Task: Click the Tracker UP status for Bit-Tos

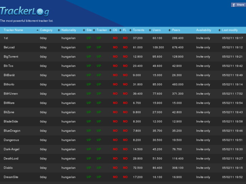Action: 99,66
